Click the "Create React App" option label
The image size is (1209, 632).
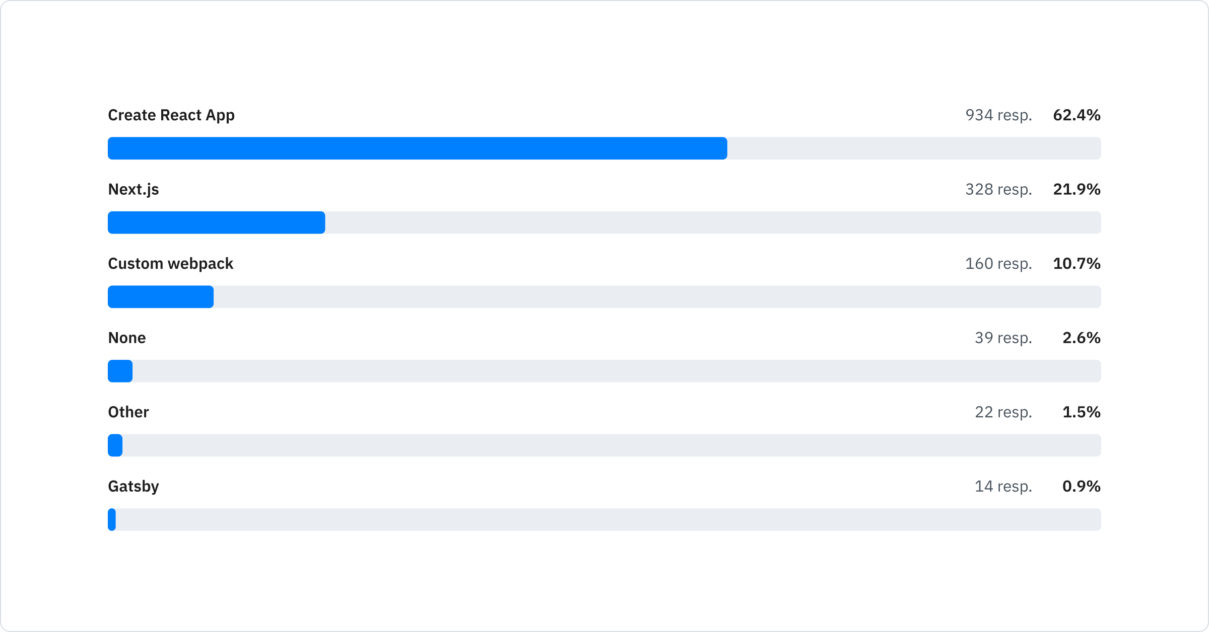tap(171, 115)
